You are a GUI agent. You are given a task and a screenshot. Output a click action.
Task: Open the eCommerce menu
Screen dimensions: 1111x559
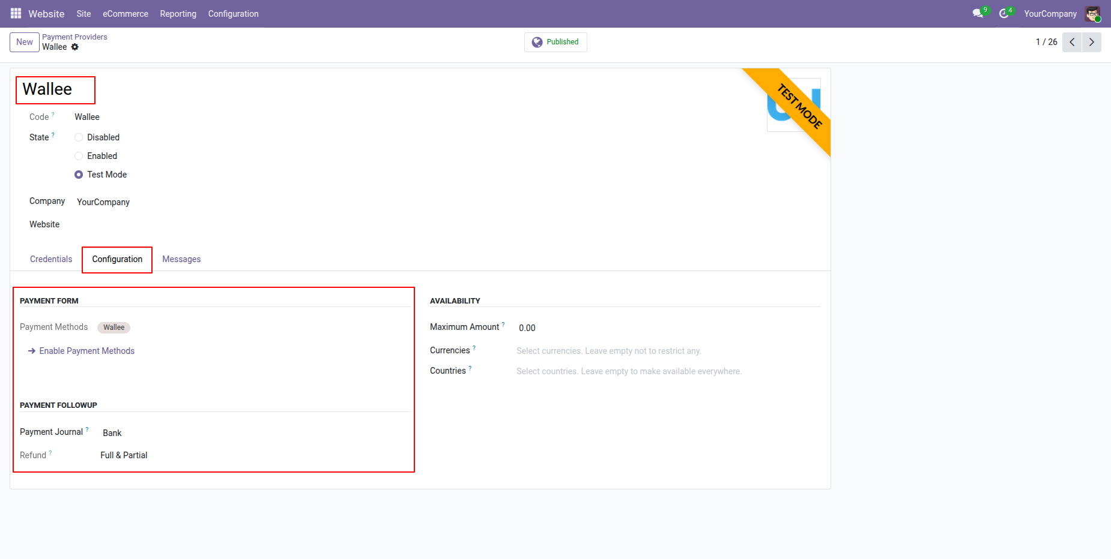126,14
